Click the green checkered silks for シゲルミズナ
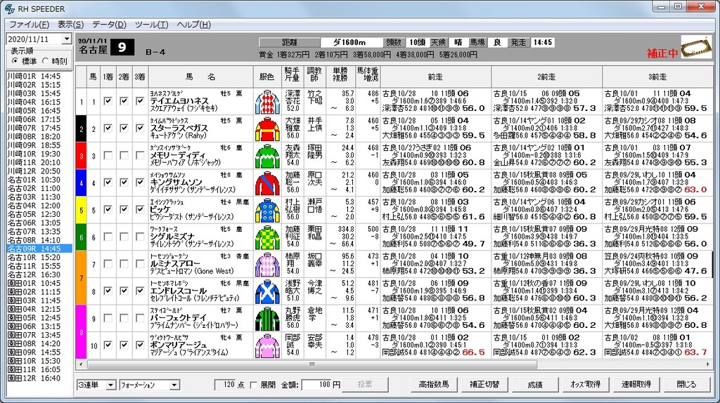Viewport: 720px width, 403px height. (x=267, y=237)
